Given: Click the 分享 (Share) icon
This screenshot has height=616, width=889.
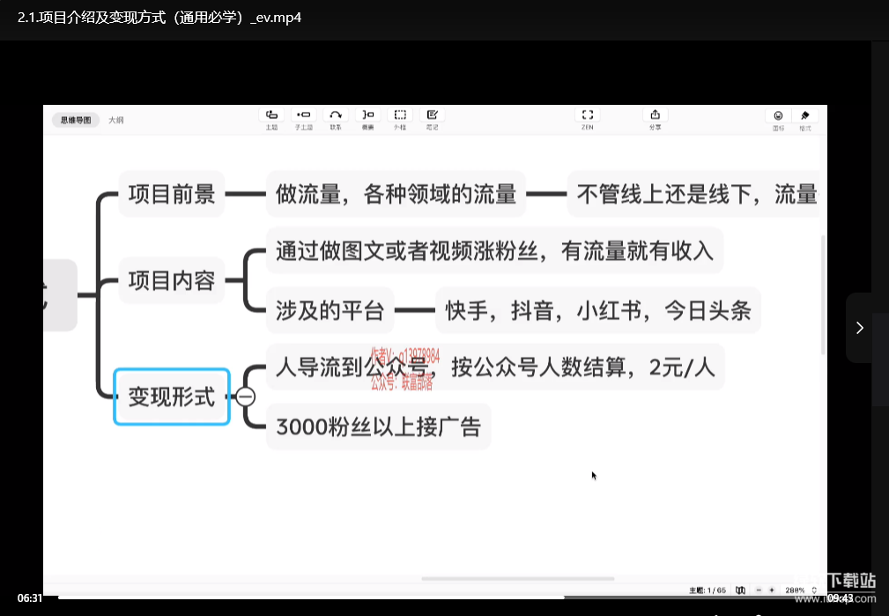Looking at the screenshot, I should (655, 115).
